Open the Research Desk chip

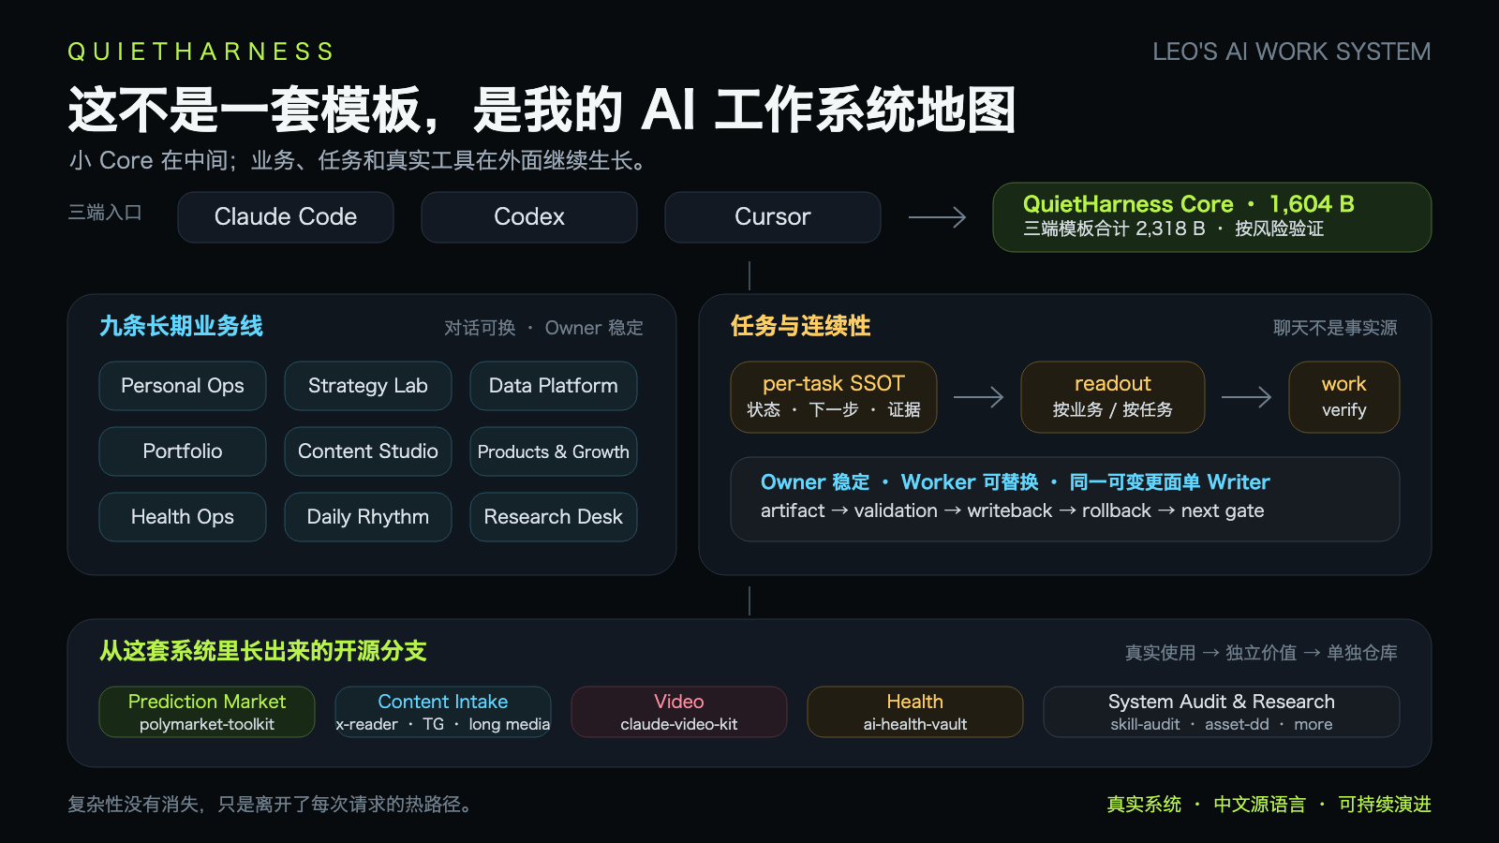554,517
